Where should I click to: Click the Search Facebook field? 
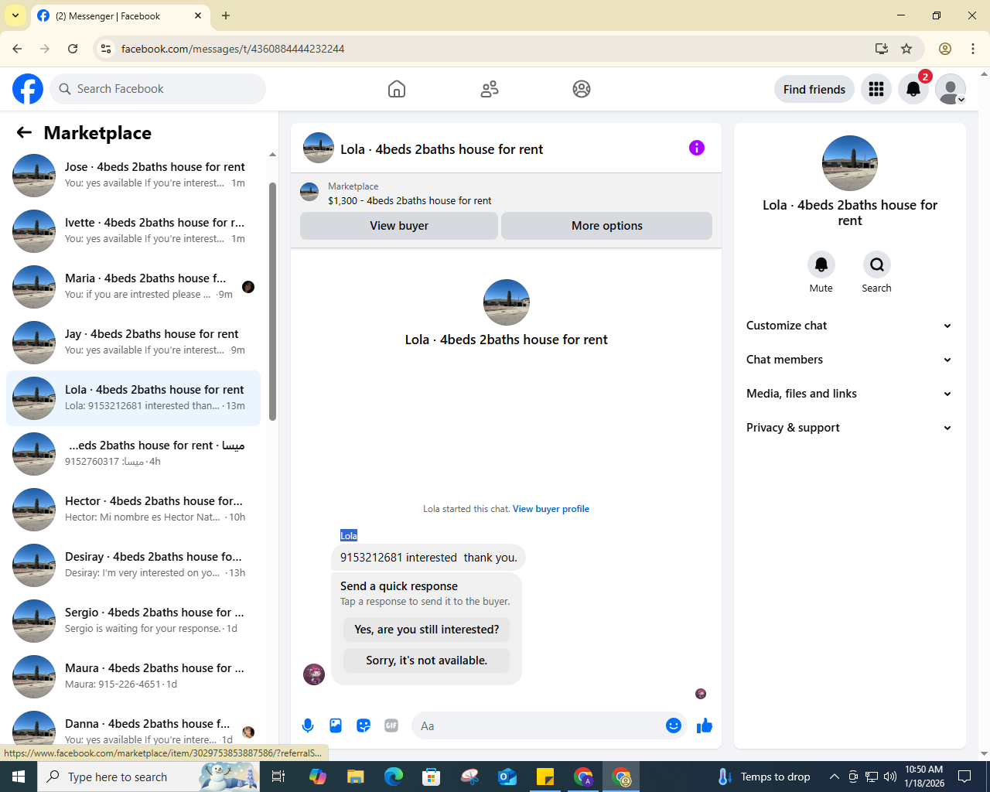pyautogui.click(x=158, y=89)
